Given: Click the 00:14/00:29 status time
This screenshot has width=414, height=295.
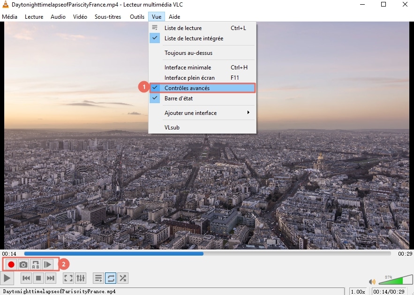Looking at the screenshot, I should pyautogui.click(x=389, y=292).
